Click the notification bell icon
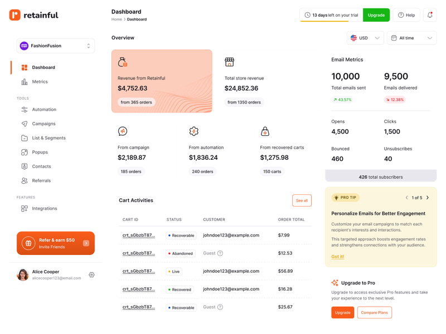The width and height of the screenshot is (446, 334). [430, 15]
